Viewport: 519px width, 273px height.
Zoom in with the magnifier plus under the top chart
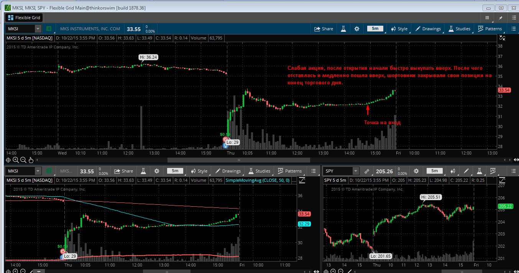16,160
